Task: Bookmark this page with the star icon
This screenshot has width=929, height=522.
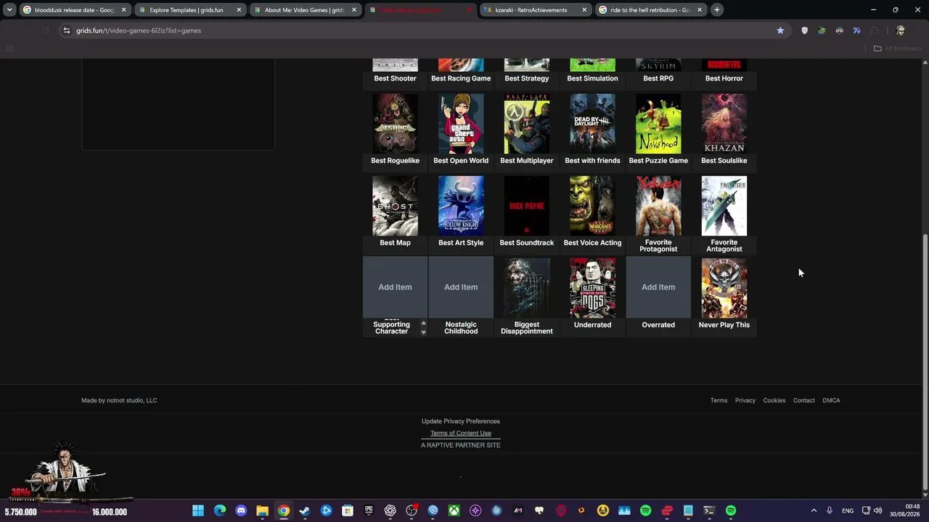Action: 780,30
